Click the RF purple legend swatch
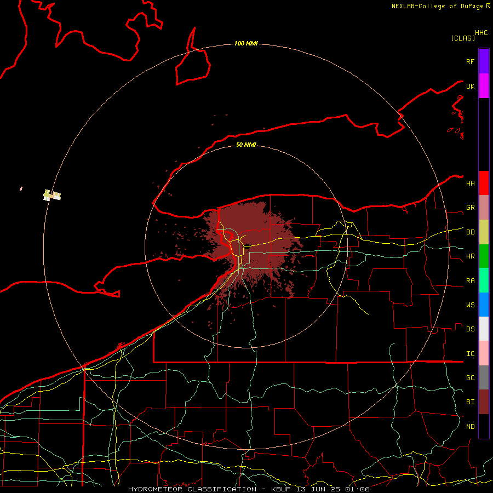 pos(484,61)
